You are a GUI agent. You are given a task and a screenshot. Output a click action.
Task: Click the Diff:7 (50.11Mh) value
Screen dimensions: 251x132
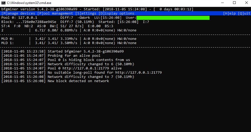(x=77, y=22)
